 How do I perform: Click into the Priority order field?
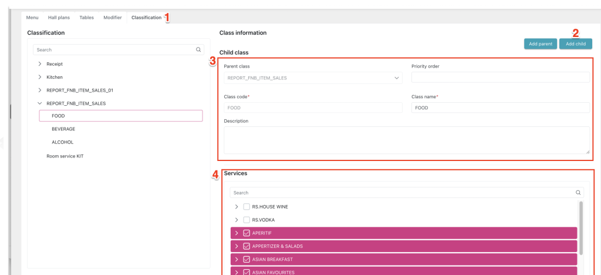pyautogui.click(x=500, y=78)
